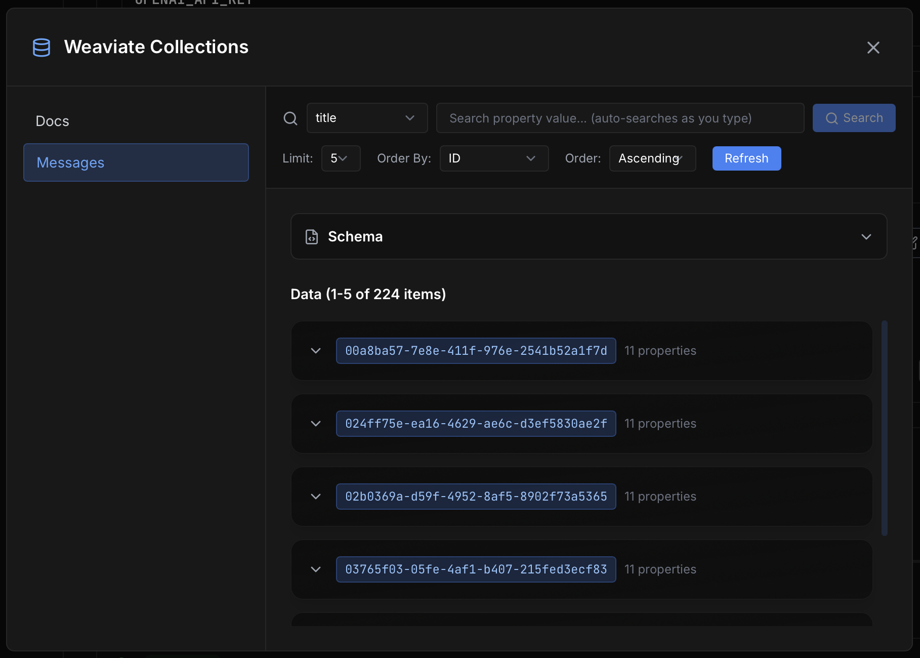Focus the search property value field
This screenshot has width=920, height=658.
pos(619,118)
